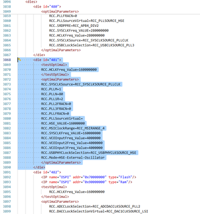Screen dimensions: 200x214
Task: Click the RCC.PLL1R=2 line
Action: (x=52, y=99)
